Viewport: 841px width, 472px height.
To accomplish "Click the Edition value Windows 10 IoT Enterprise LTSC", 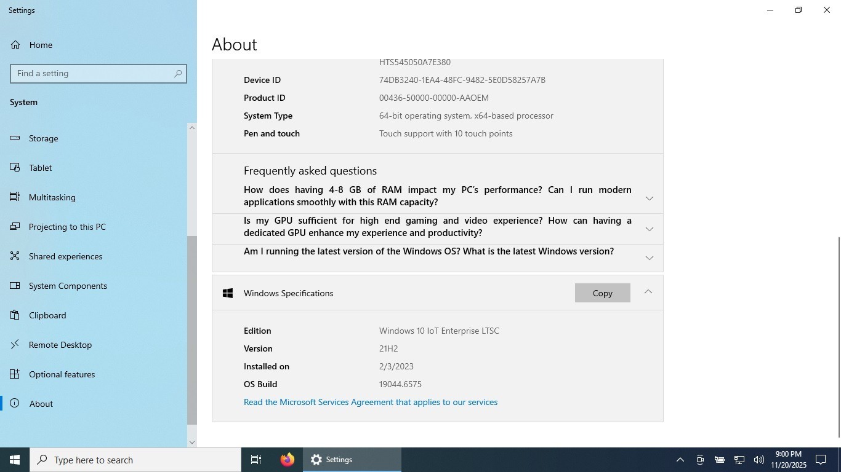I will [439, 331].
